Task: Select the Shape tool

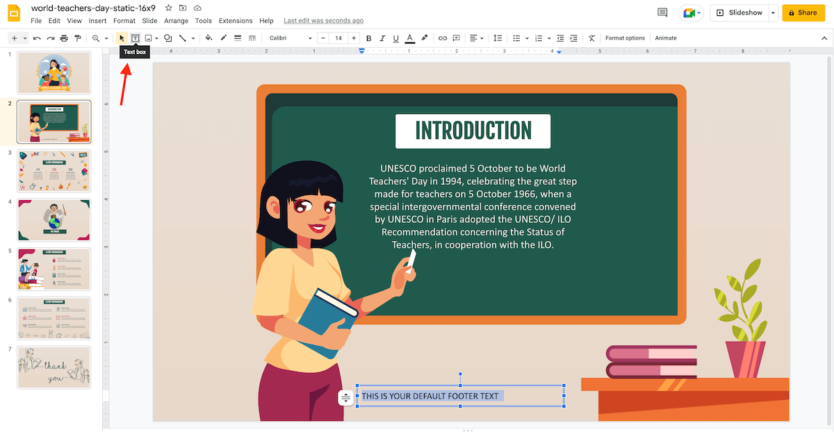Action: coord(167,38)
